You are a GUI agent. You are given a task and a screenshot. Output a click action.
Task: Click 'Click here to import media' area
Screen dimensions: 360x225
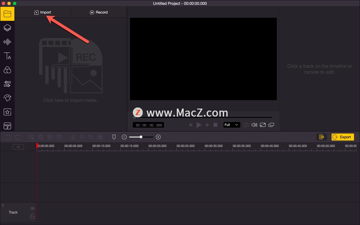tap(70, 70)
